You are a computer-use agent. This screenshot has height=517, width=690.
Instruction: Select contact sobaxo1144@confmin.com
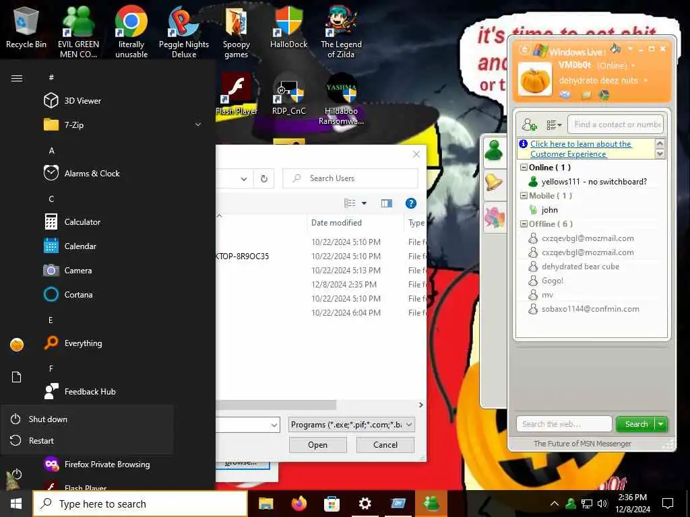click(590, 308)
